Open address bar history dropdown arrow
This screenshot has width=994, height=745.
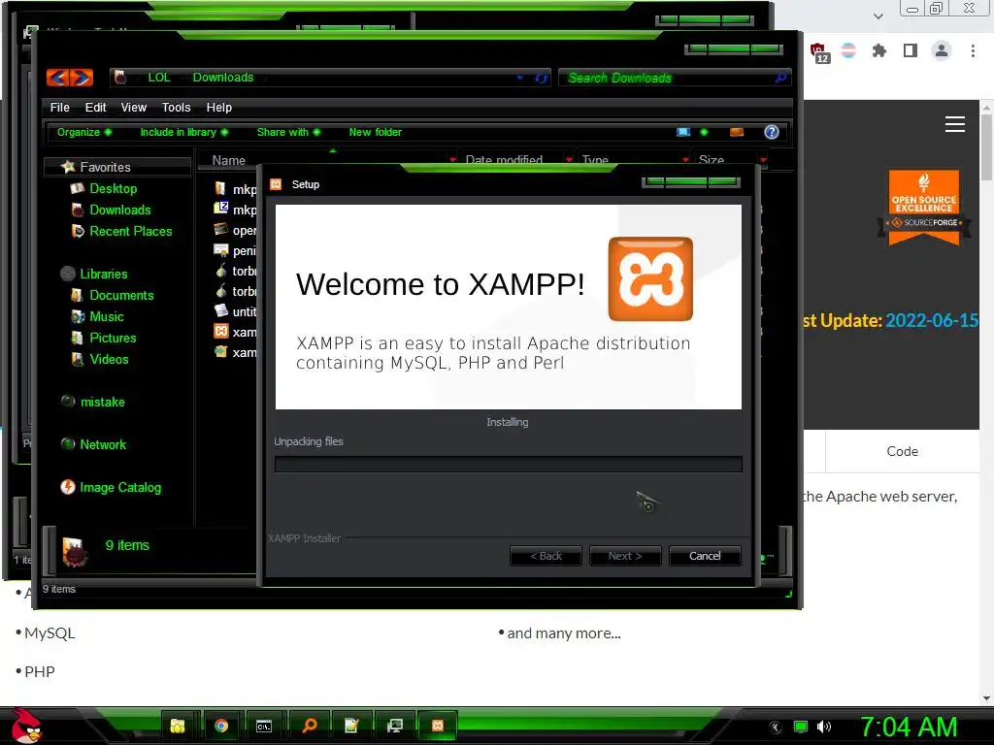[520, 78]
